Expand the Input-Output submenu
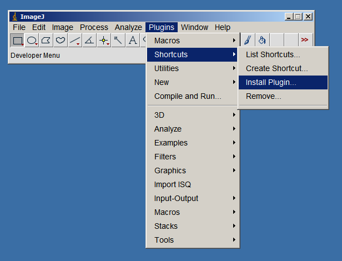The width and height of the screenshot is (342, 261). 193,198
